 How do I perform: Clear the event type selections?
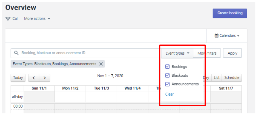coord(169,94)
